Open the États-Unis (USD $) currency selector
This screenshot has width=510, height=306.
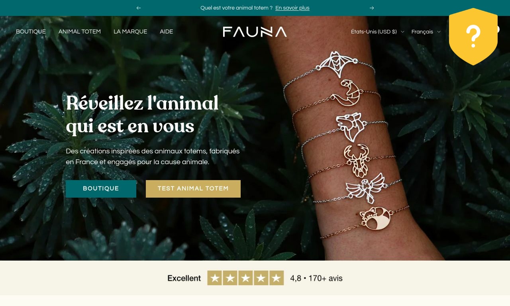click(377, 32)
